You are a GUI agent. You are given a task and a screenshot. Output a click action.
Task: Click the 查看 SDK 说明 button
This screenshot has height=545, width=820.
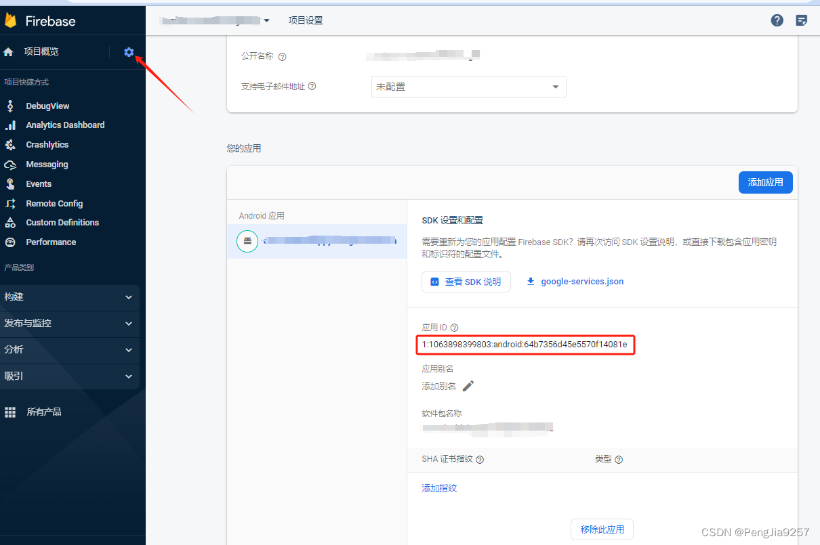(466, 282)
